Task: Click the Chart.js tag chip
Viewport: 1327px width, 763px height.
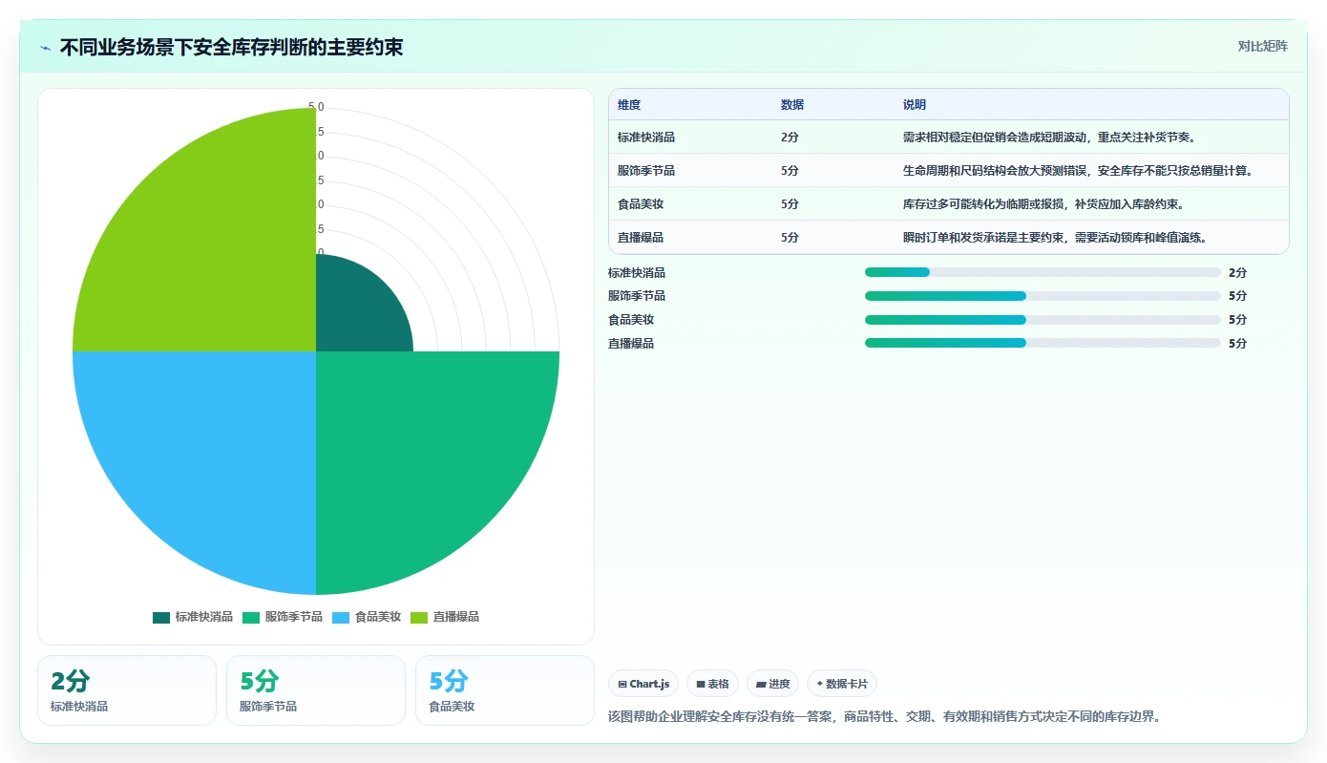Action: [x=643, y=684]
